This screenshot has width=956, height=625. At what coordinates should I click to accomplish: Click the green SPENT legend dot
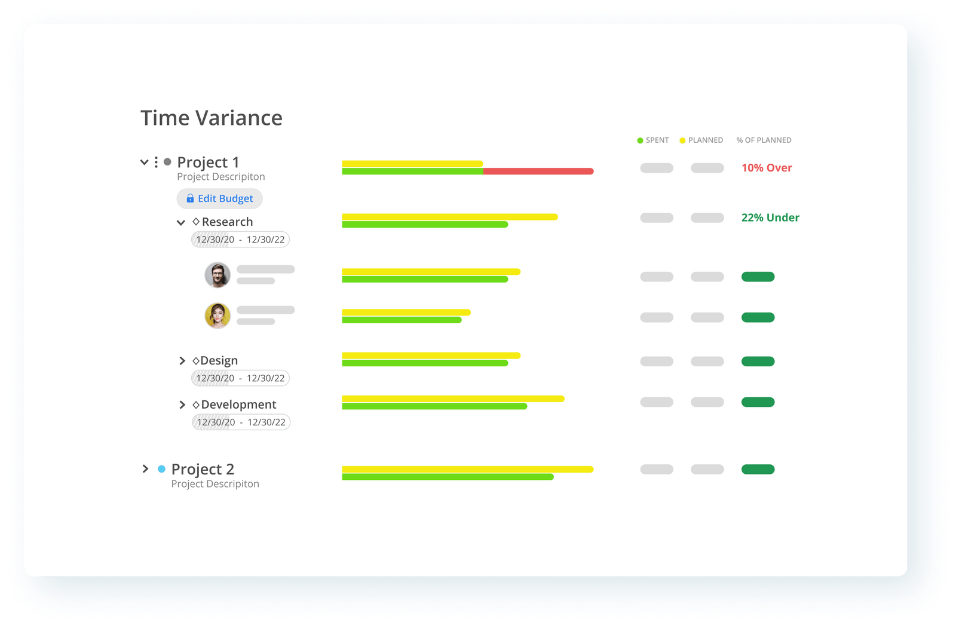(x=639, y=140)
